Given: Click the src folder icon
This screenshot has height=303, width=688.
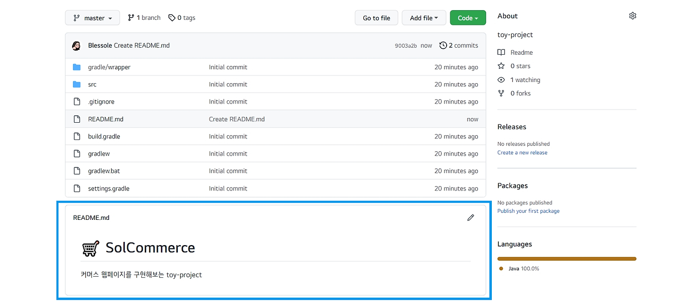Looking at the screenshot, I should [77, 84].
